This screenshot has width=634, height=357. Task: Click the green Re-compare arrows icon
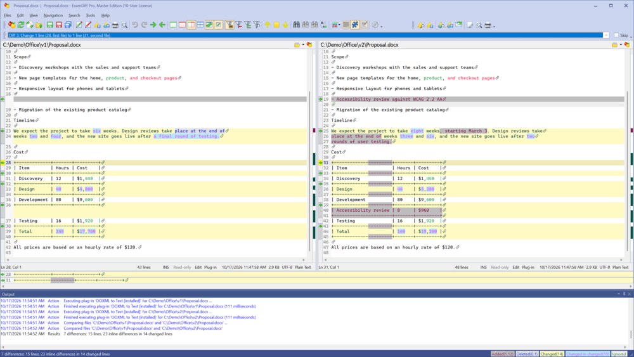pos(21,25)
